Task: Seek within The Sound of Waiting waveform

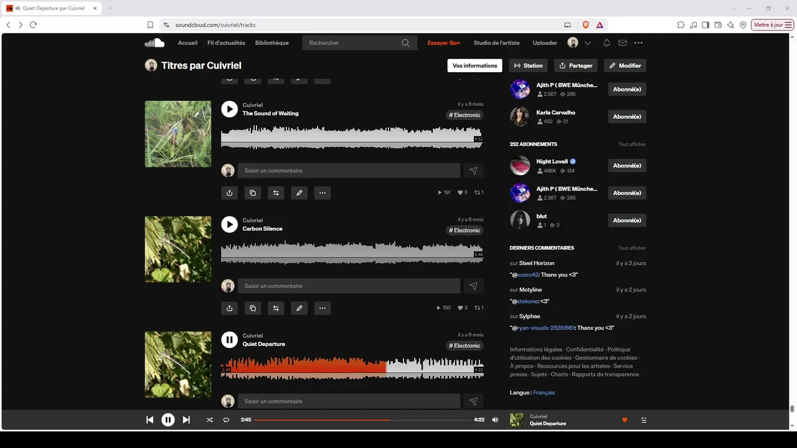Action: pyautogui.click(x=352, y=137)
